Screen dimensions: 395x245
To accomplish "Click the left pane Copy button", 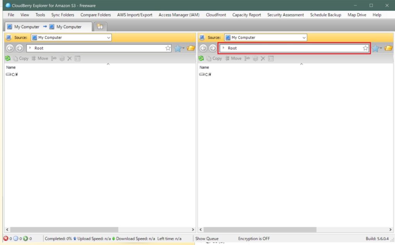I will 21,59.
